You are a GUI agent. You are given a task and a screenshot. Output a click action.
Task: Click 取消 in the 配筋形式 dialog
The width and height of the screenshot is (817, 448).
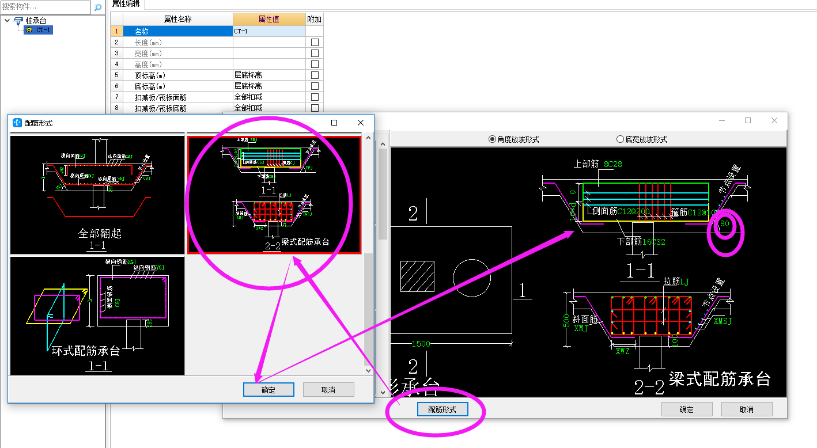point(328,390)
